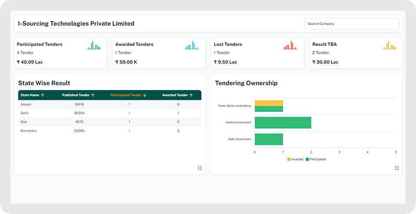Viewport: 416px width, 214px height.
Task: Select the Delhi row in table
Action: [x=107, y=113]
